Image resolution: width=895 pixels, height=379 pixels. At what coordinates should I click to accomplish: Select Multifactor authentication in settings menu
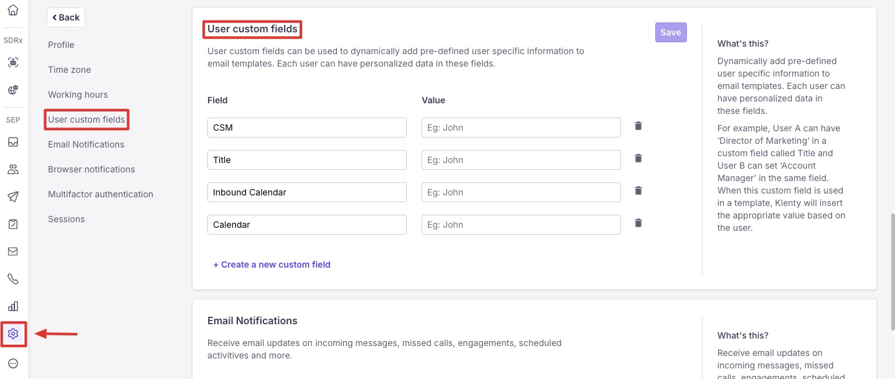tap(100, 194)
